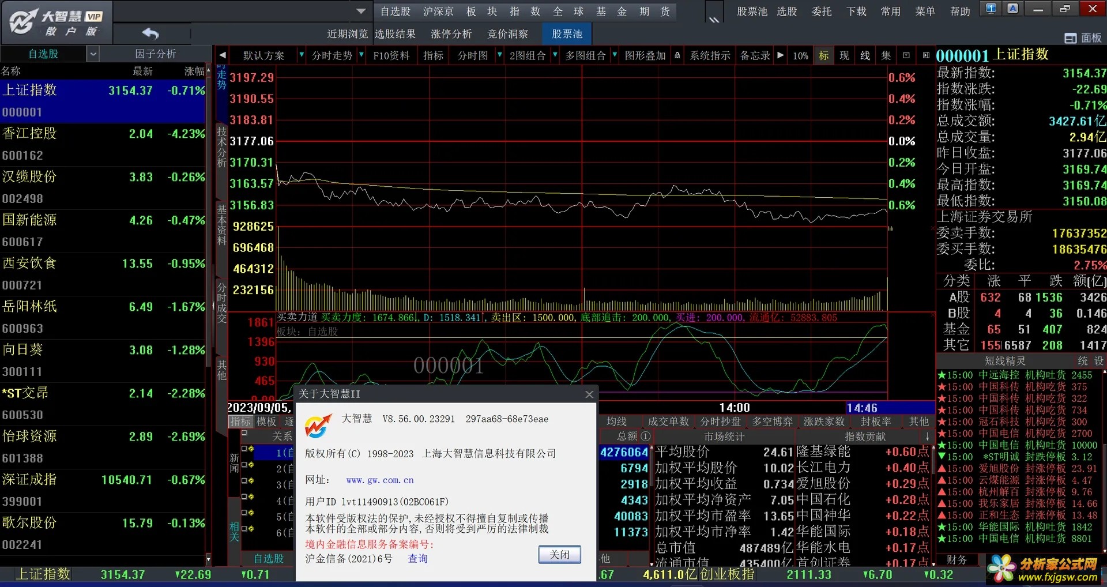Tick the checkbox in row 4(自
The width and height of the screenshot is (1107, 587).
pyautogui.click(x=244, y=496)
